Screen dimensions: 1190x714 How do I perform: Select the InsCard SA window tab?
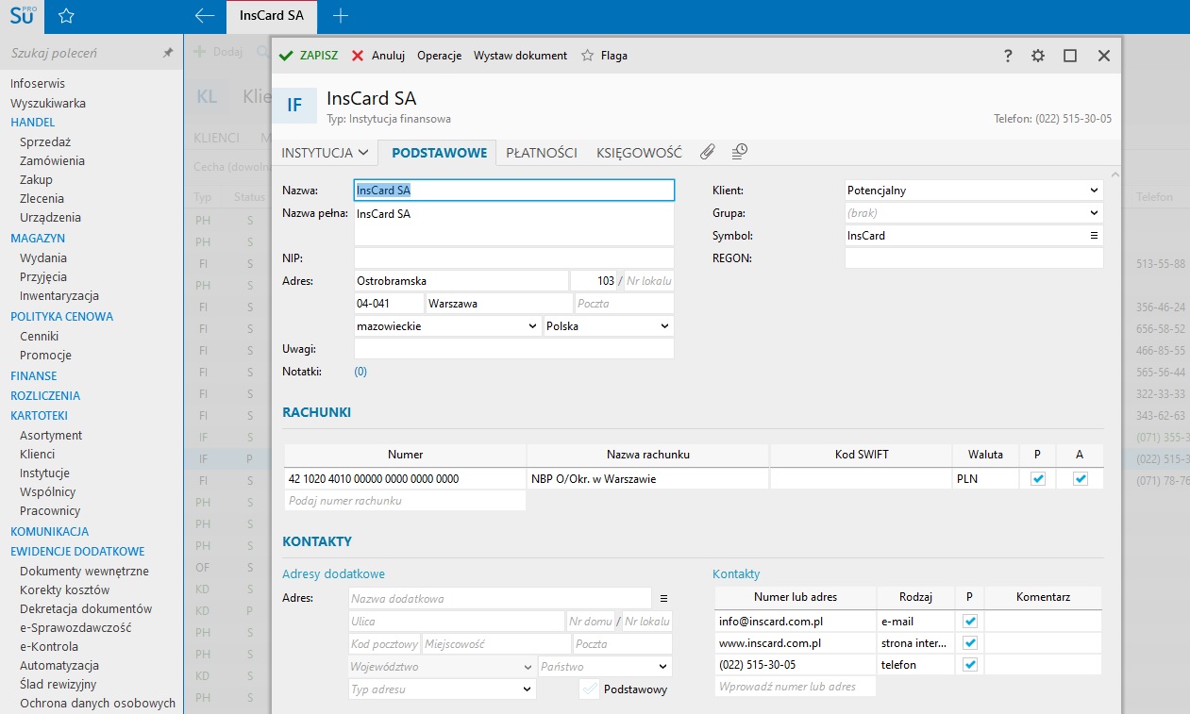272,16
